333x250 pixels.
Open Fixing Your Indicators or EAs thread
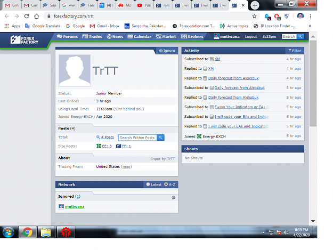coord(242,107)
